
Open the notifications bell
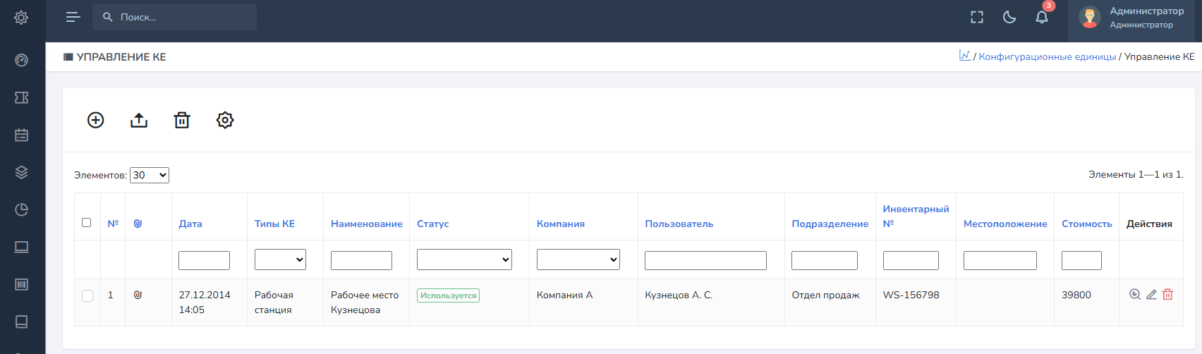click(x=1041, y=17)
